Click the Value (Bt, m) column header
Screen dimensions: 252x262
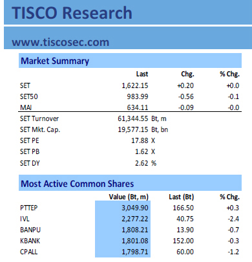pyautogui.click(x=129, y=197)
